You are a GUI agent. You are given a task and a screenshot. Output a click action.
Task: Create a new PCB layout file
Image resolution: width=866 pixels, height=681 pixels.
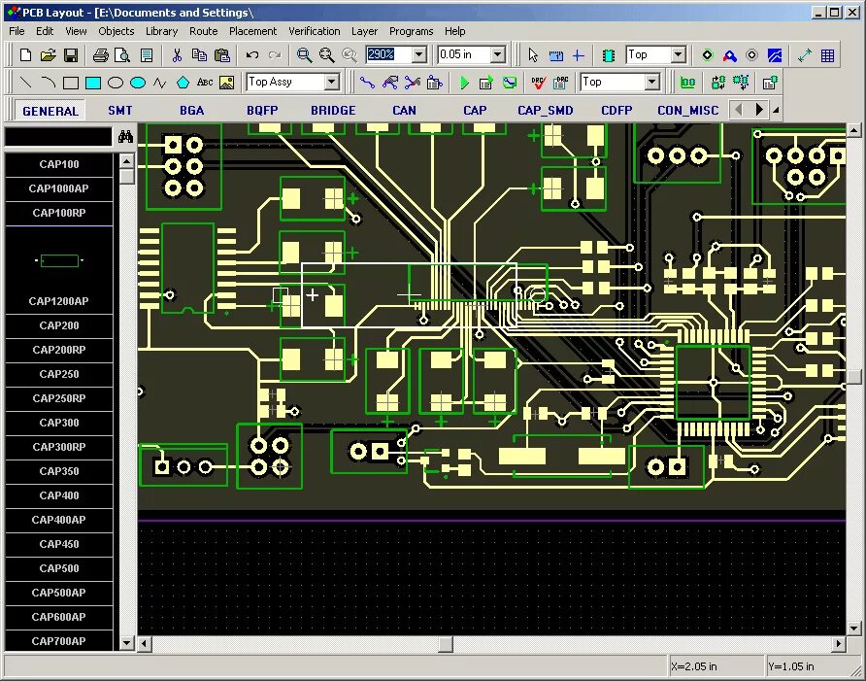25,54
